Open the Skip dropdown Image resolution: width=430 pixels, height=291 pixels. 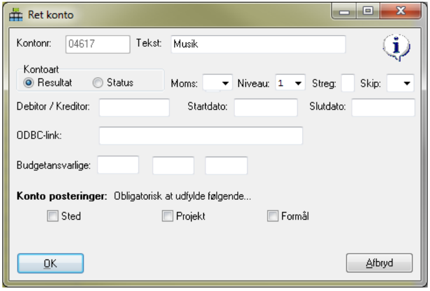tap(400, 83)
